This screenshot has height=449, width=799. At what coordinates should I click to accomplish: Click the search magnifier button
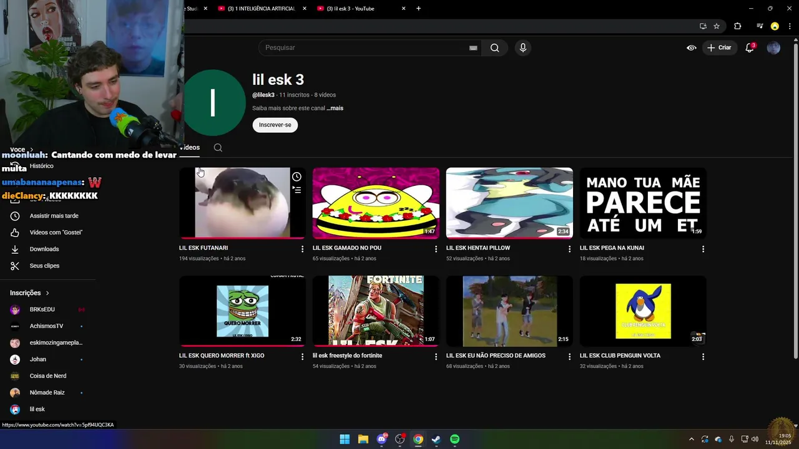click(x=494, y=47)
